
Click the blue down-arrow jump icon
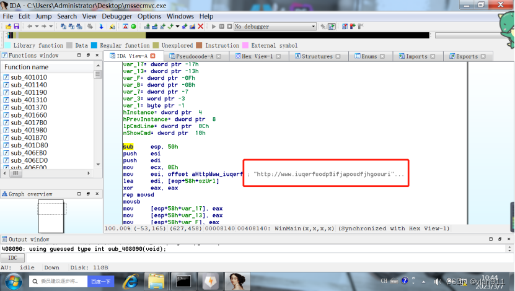click(101, 26)
